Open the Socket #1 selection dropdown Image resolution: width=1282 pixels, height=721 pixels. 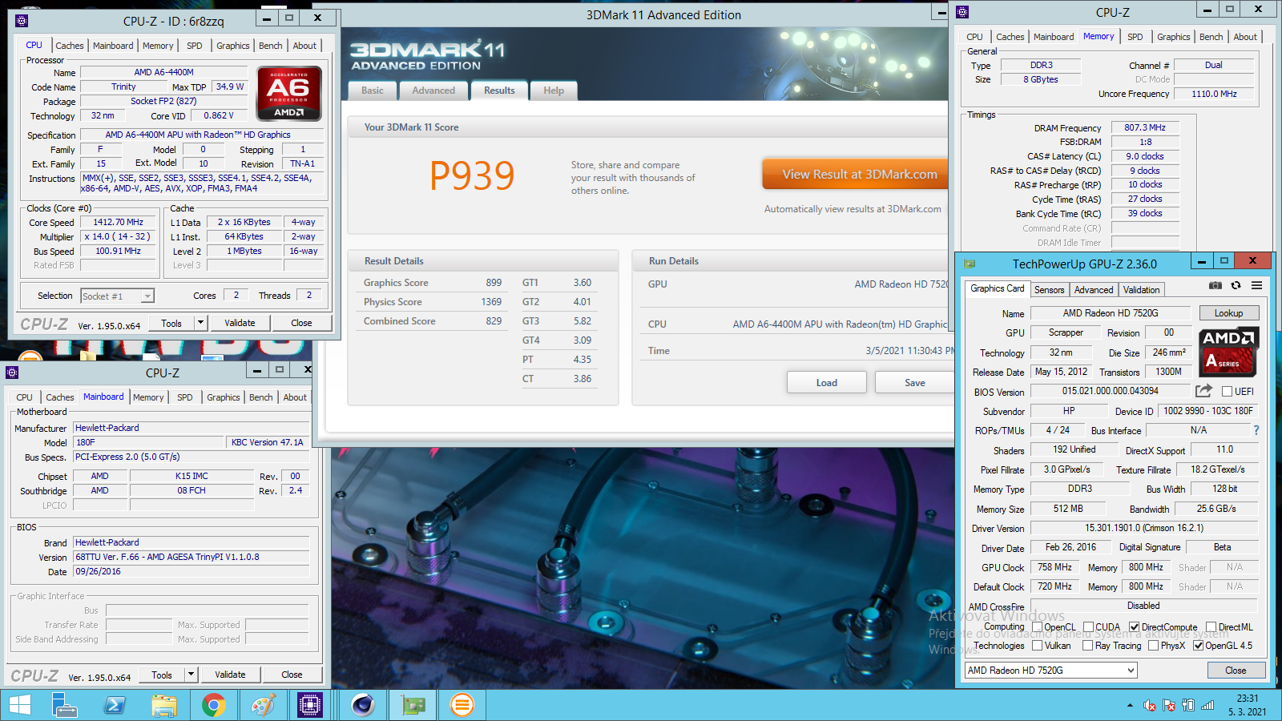(x=117, y=296)
